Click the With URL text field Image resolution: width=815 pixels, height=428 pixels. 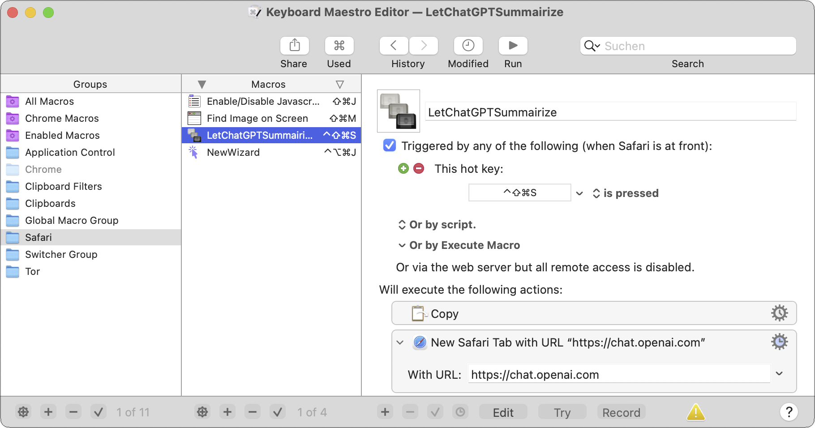coord(618,374)
